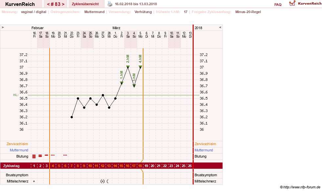
Task: Click the KurvenReich logo icon at top right
Action: (292, 3)
